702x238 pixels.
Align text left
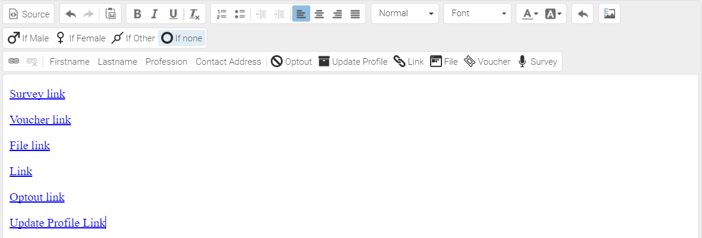click(x=301, y=14)
